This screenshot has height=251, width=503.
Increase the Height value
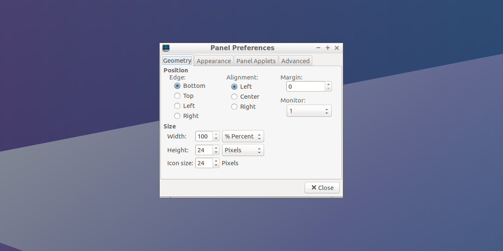[x=216, y=148]
